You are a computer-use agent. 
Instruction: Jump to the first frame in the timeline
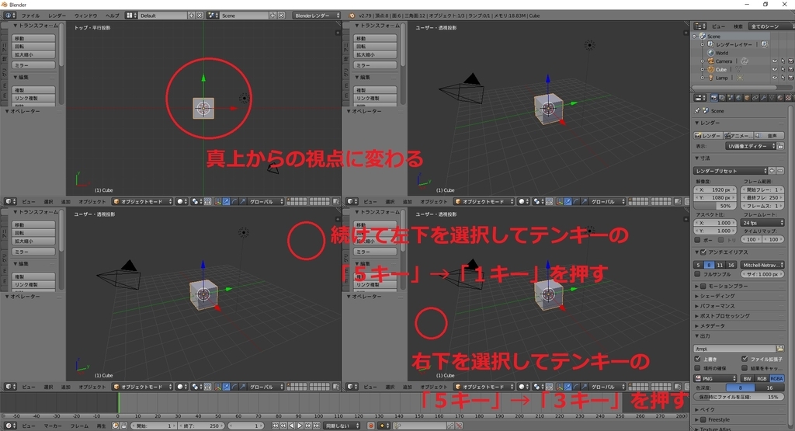tap(276, 426)
